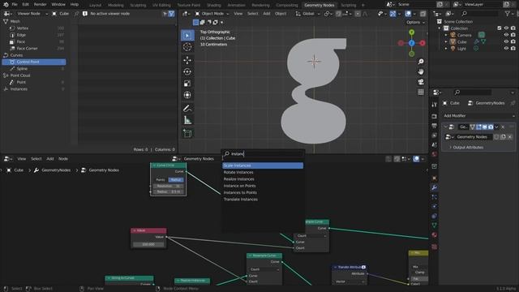Activate the Scale tool
The image size is (519, 292).
pos(187,83)
